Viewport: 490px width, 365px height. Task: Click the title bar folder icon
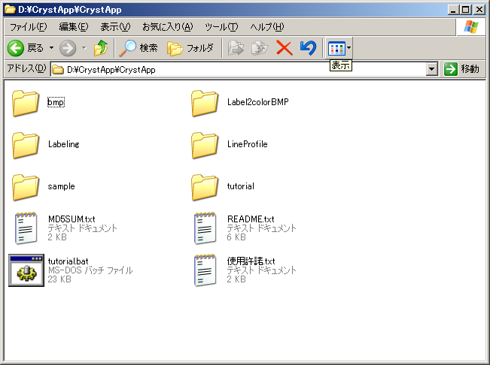[10, 9]
